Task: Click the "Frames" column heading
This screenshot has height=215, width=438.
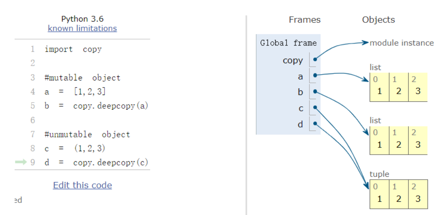Action: click(x=305, y=20)
